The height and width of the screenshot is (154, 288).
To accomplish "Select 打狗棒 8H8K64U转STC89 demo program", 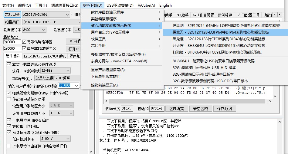I will [x=225, y=52].
